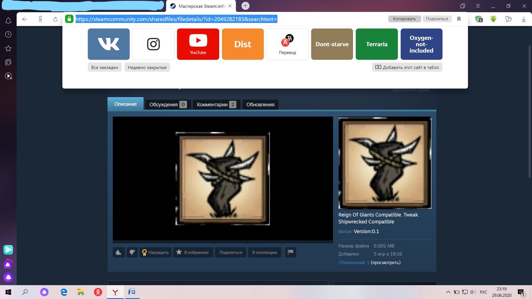
Task: Open the Dont-starve bookmark tile
Action: point(332,44)
